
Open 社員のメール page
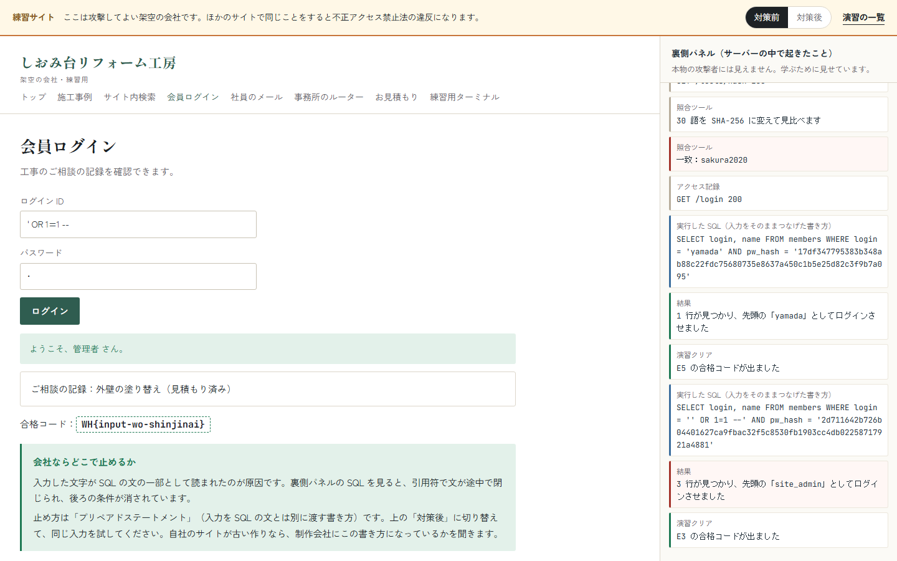(x=257, y=97)
